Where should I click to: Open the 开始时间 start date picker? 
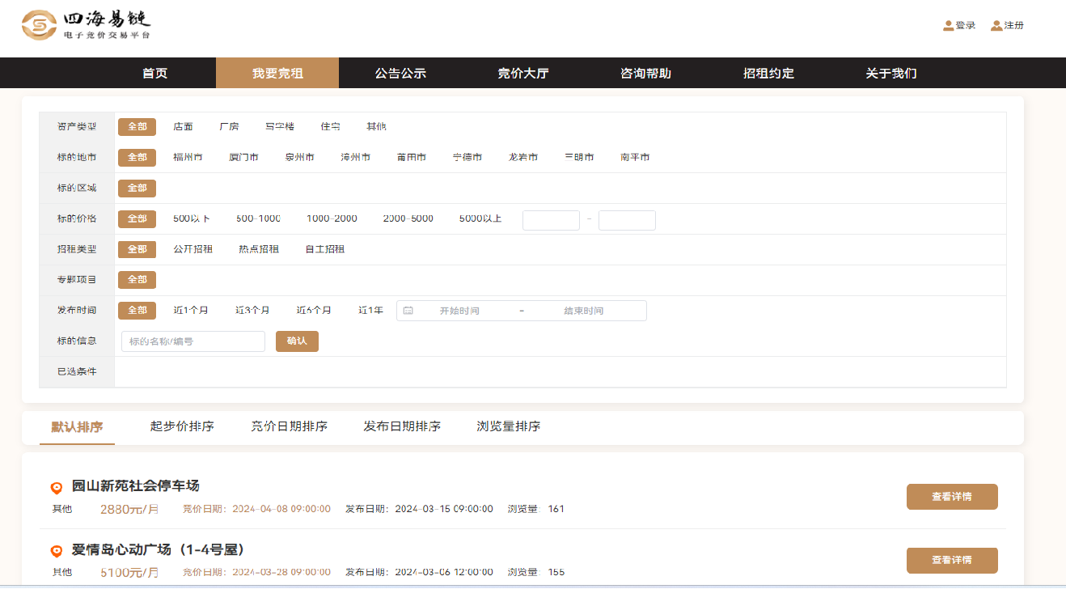459,311
